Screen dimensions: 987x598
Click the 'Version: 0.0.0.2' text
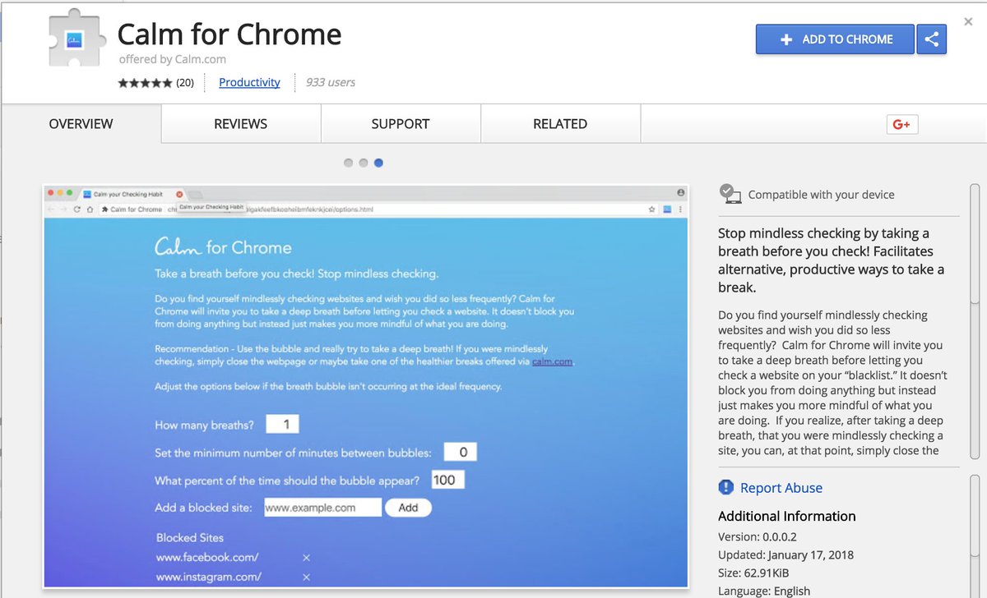(758, 536)
